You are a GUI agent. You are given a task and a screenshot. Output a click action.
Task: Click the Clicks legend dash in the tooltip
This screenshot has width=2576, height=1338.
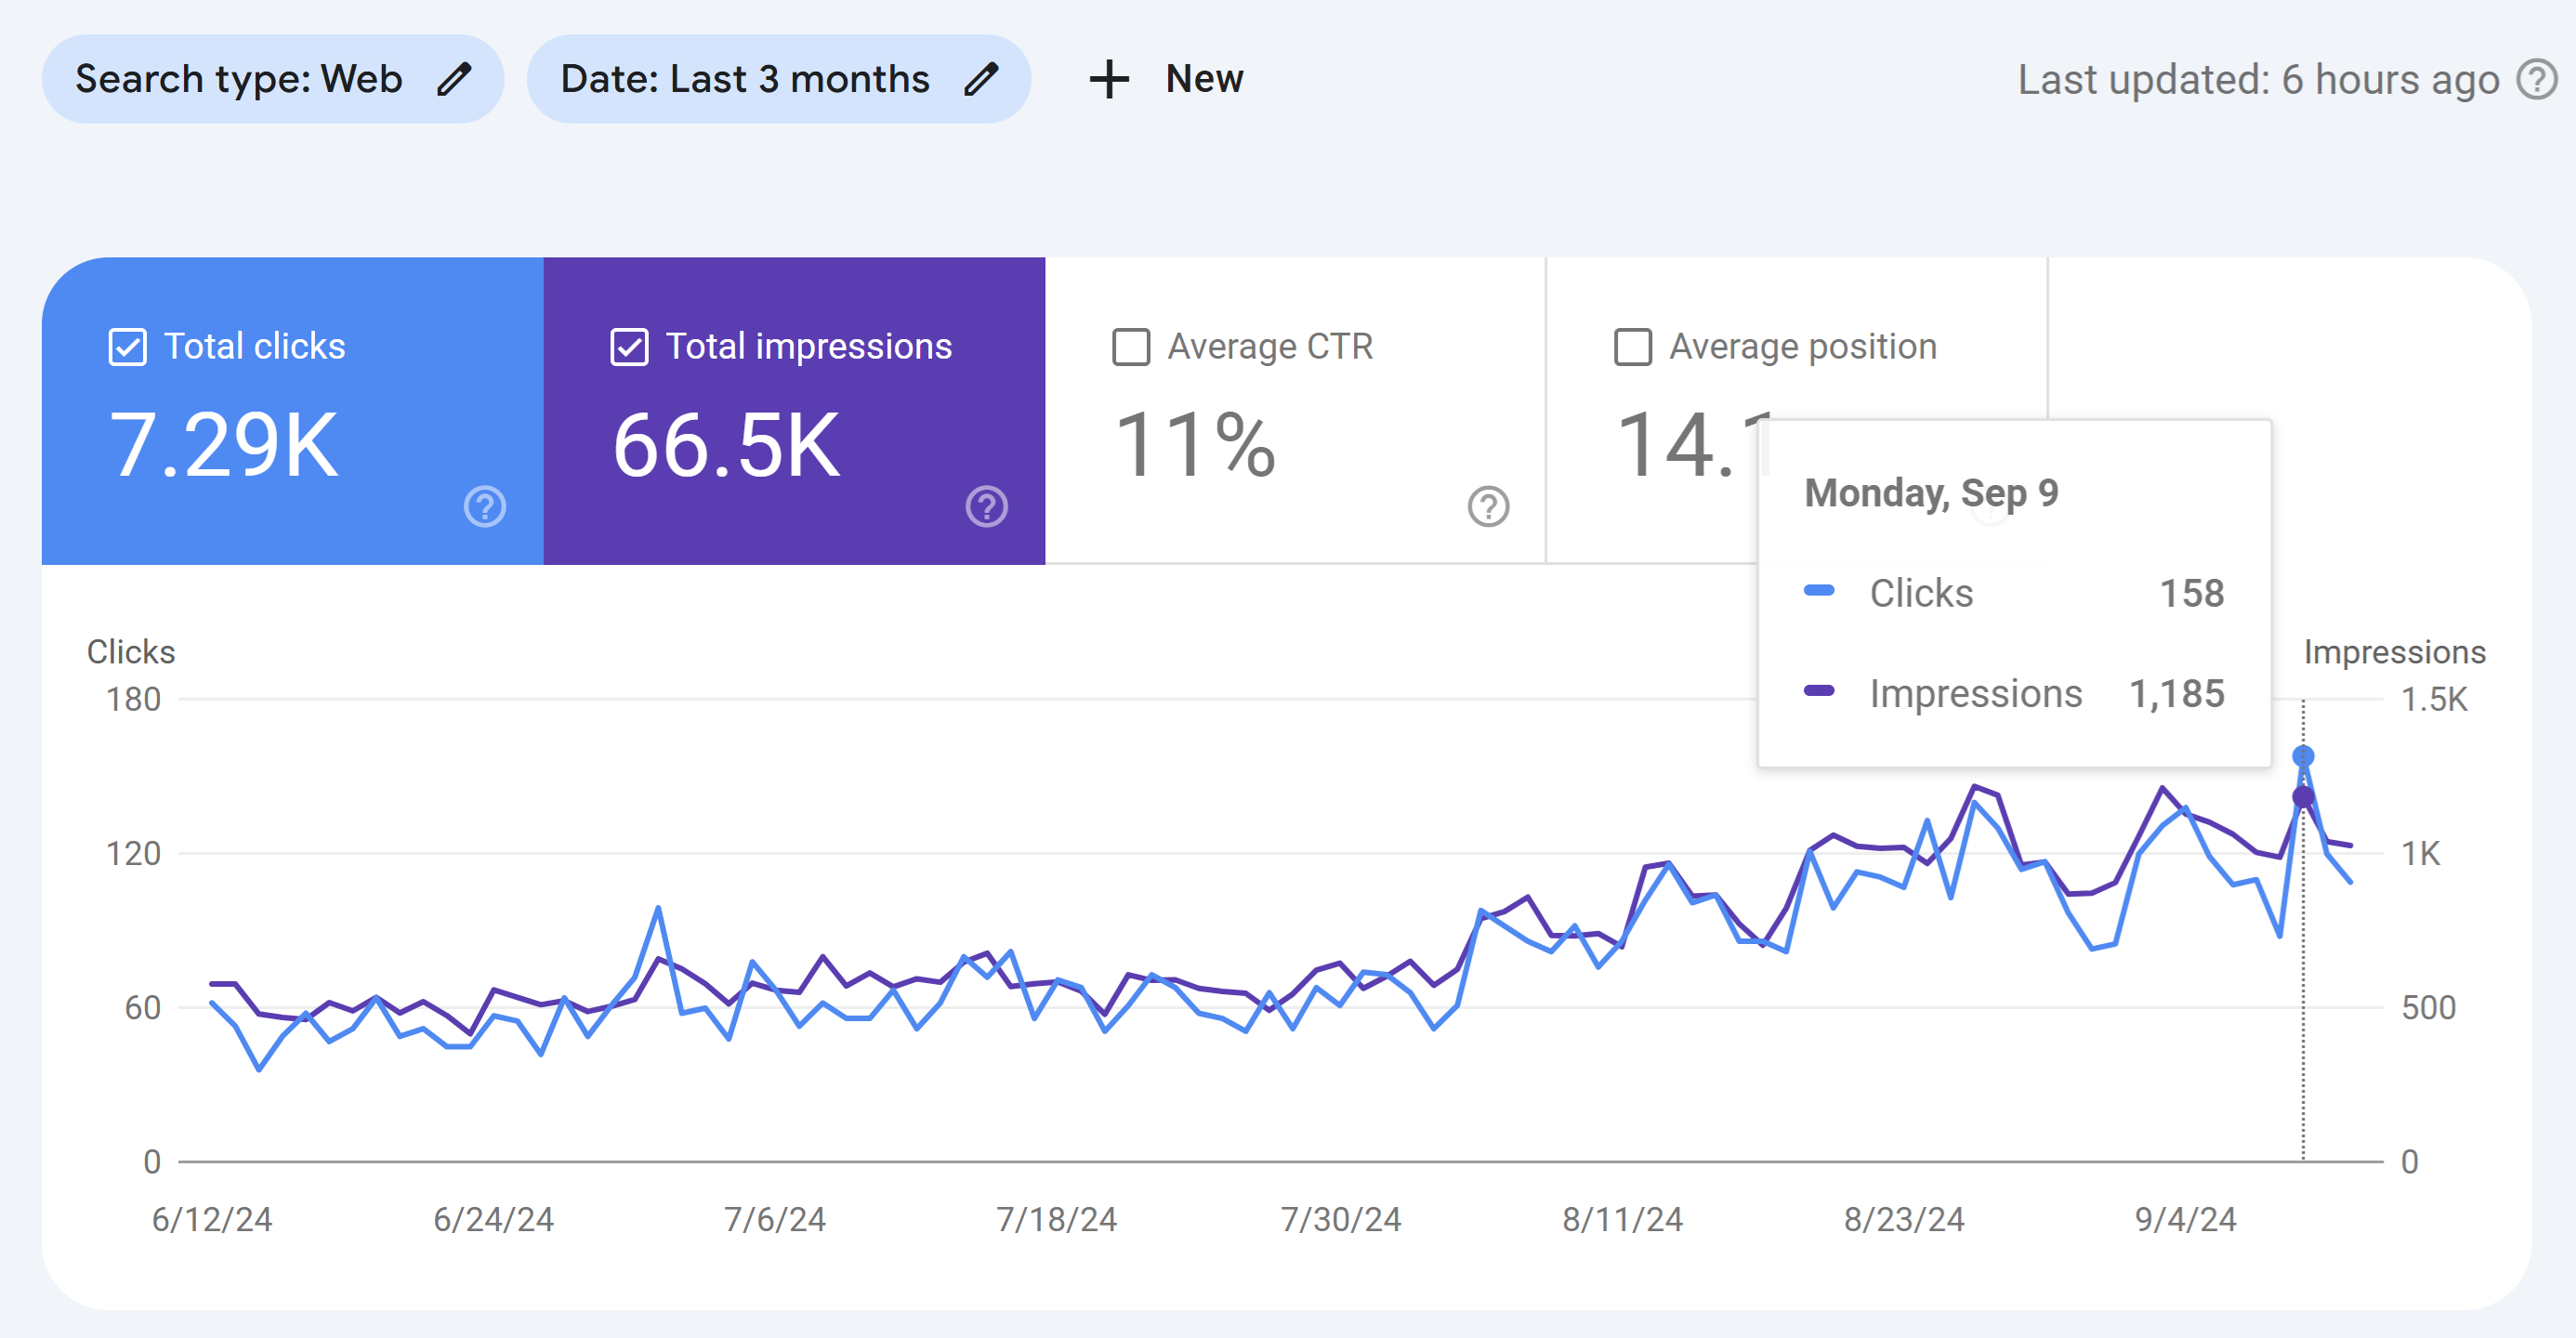coord(1820,592)
